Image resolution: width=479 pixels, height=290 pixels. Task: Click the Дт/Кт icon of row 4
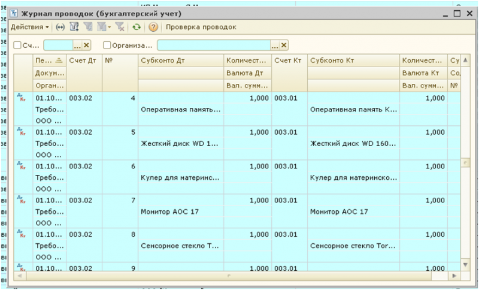coord(21,97)
